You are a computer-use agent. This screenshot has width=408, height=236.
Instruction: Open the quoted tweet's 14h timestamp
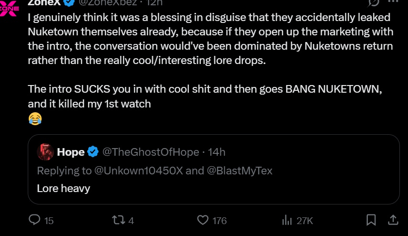pos(217,152)
